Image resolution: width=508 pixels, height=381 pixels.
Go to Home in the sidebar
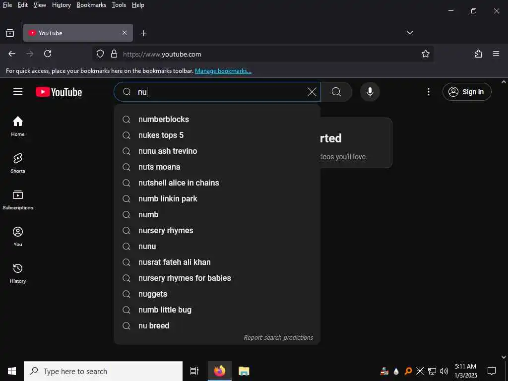coord(18,127)
